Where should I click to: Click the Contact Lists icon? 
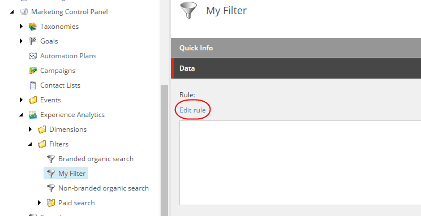pos(32,85)
